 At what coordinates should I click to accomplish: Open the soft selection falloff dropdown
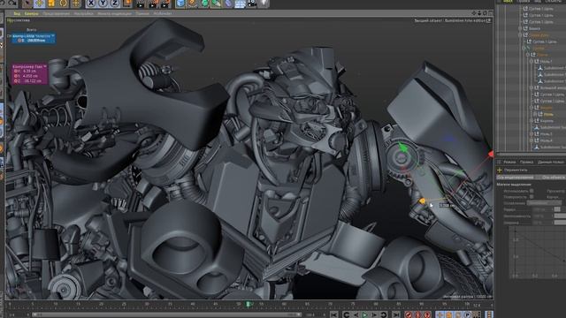pos(545,203)
